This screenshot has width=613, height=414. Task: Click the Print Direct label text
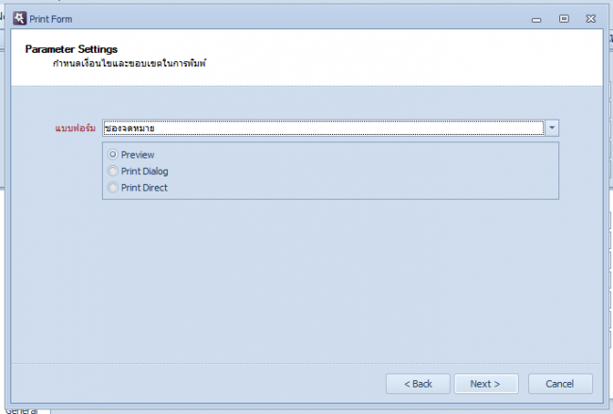144,188
